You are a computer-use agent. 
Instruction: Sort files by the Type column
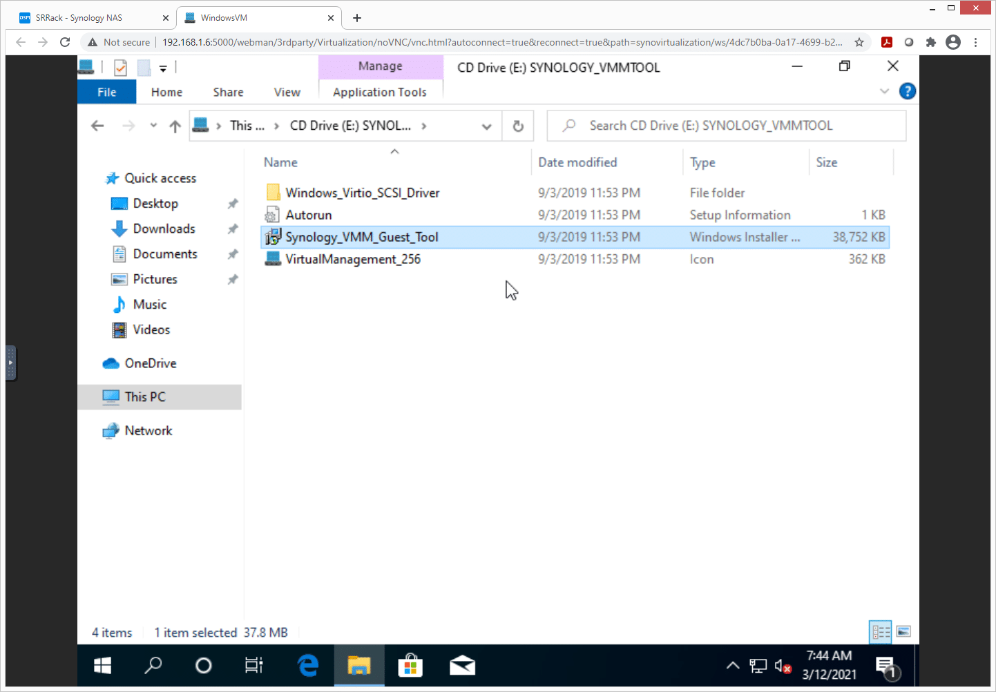702,162
